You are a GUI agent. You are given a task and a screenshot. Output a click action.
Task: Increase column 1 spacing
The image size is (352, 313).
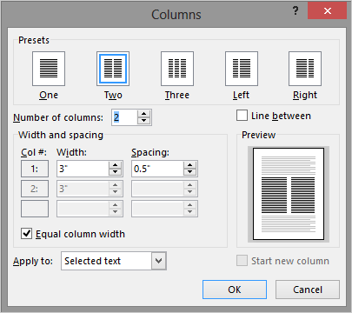190,165
